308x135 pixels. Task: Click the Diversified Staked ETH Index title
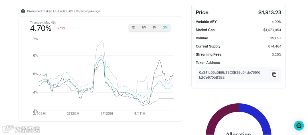(47, 11)
